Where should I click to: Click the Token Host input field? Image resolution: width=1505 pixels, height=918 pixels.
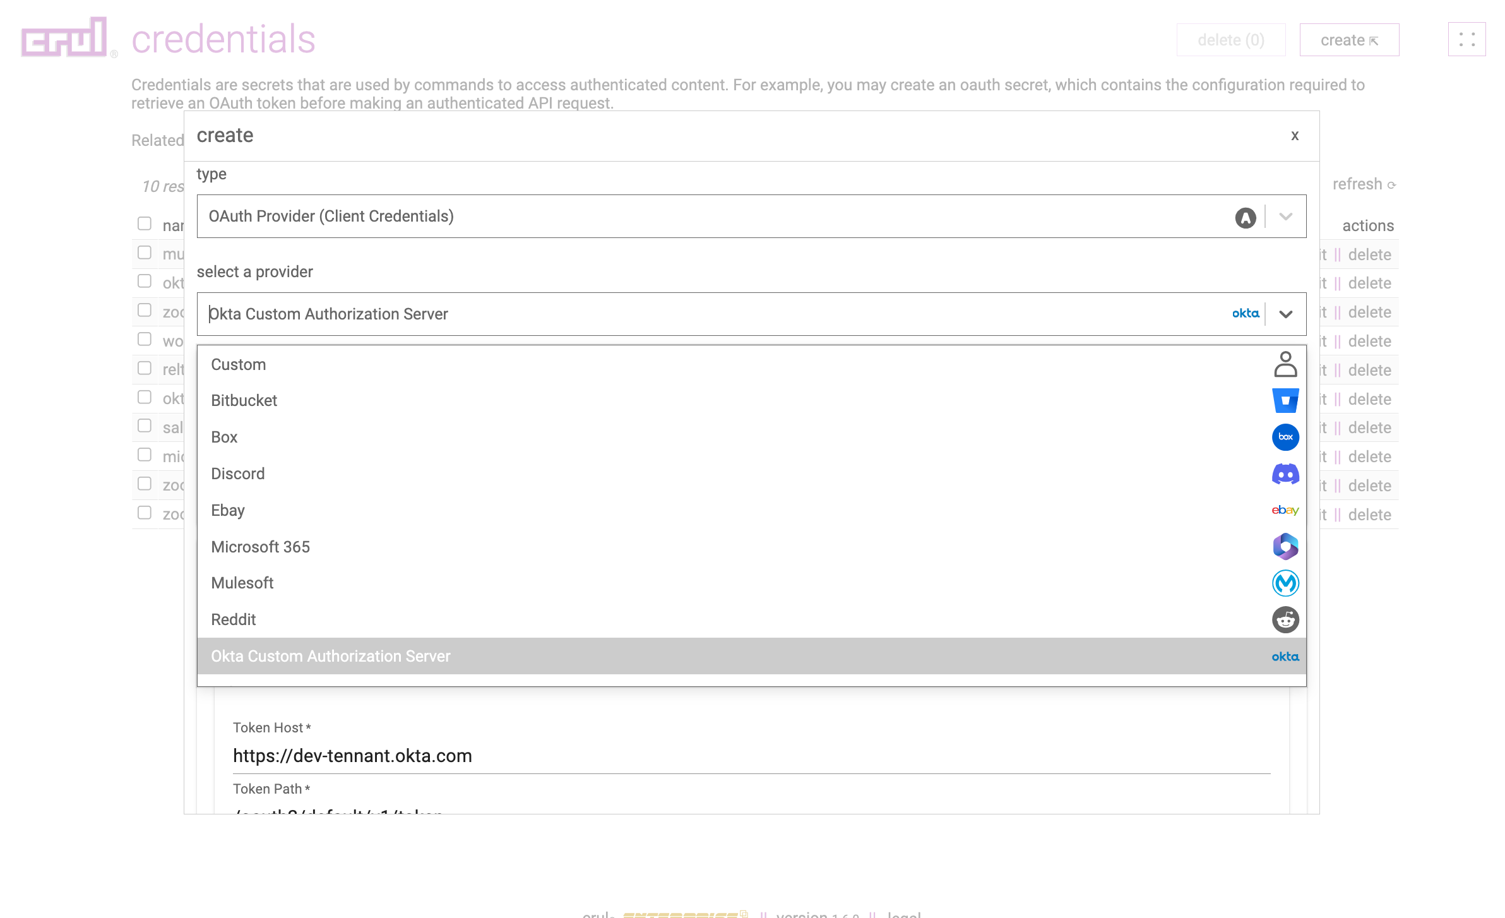(x=751, y=756)
